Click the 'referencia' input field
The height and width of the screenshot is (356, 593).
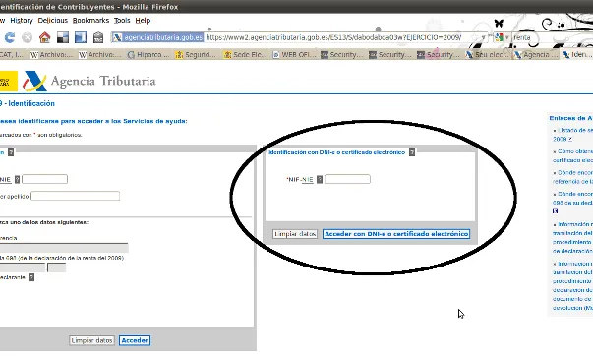(64, 248)
